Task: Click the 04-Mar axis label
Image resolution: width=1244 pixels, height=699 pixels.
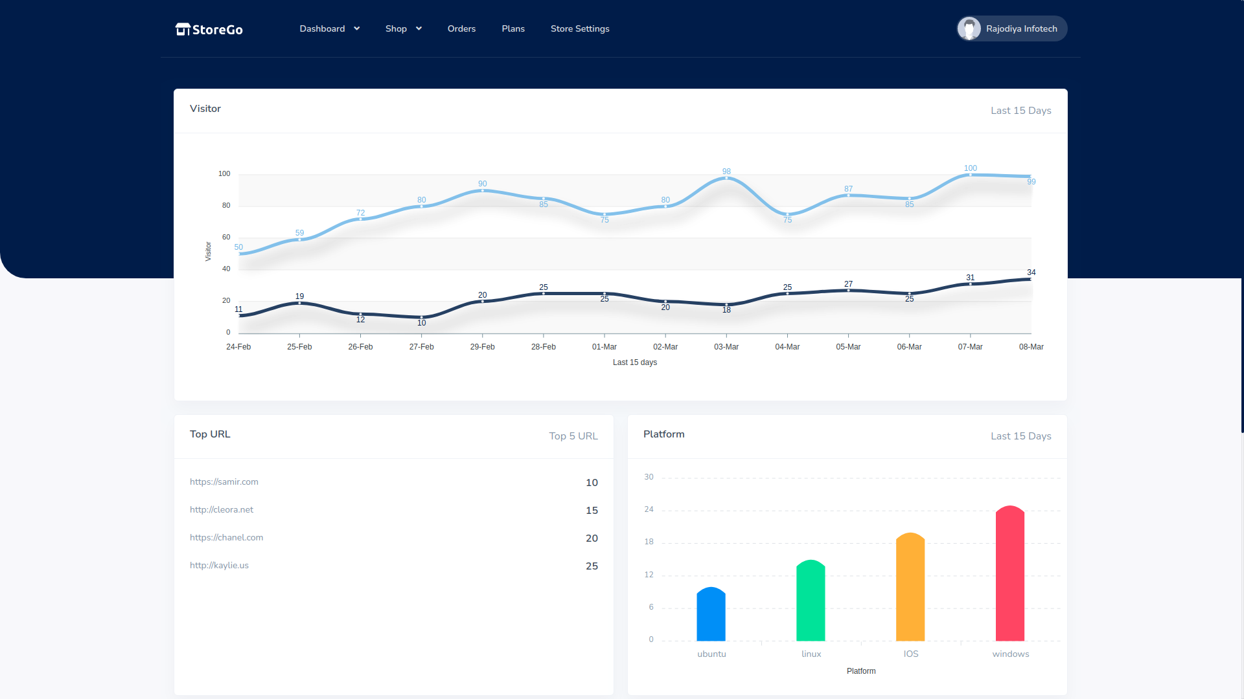Action: [787, 347]
